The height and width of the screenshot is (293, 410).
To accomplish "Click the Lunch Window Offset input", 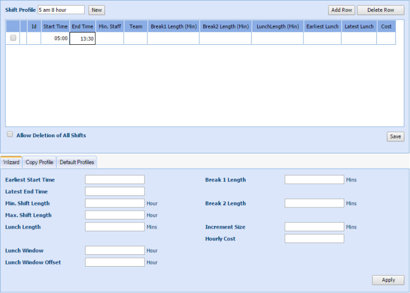I will pos(115,262).
